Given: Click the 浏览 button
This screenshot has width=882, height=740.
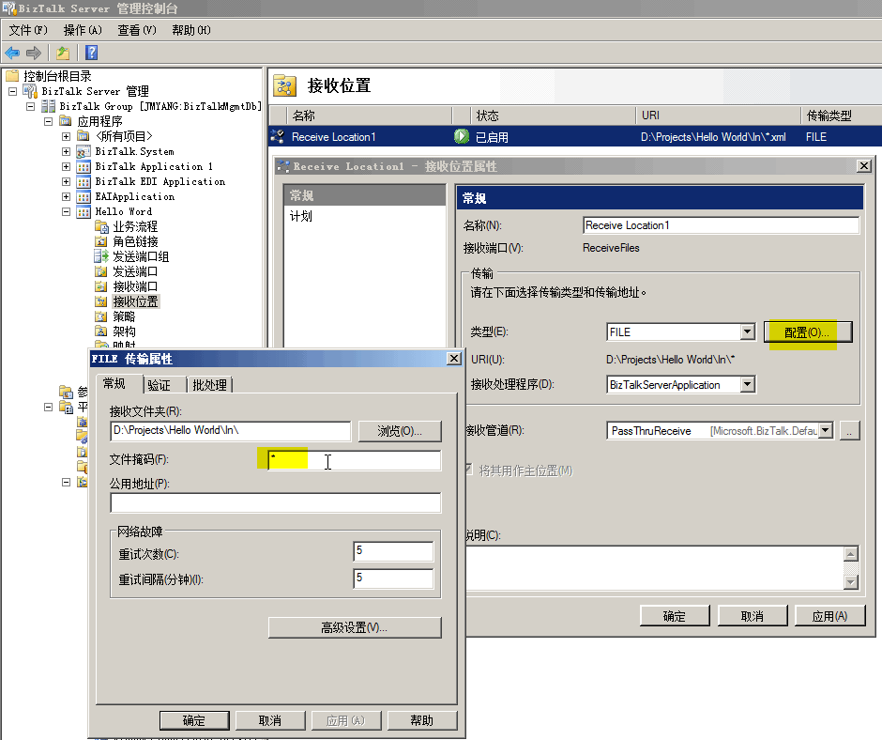Looking at the screenshot, I should point(400,431).
